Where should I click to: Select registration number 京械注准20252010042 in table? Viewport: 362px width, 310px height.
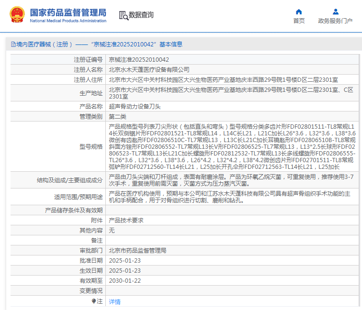tap(139, 60)
